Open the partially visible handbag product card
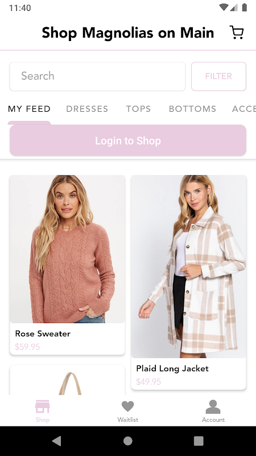The width and height of the screenshot is (256, 456). 67,380
